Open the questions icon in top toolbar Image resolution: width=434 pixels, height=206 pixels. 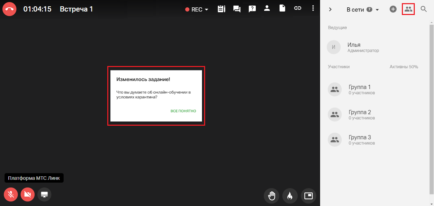pos(252,9)
